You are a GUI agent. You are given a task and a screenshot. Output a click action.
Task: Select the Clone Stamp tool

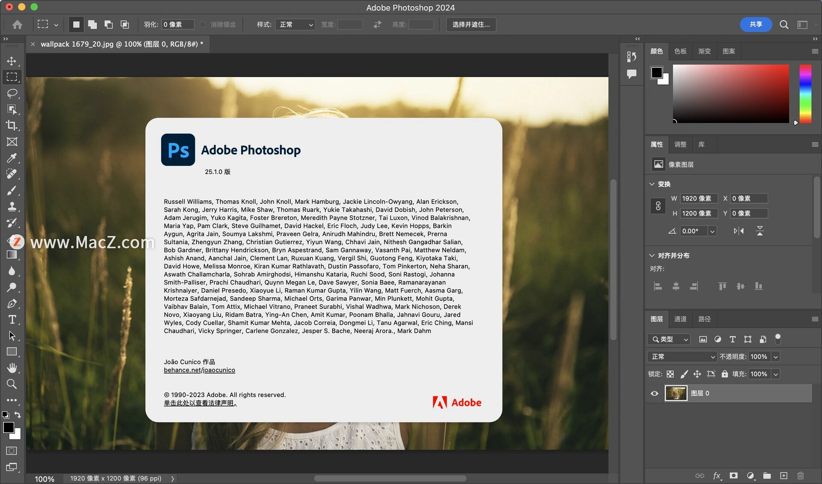pyautogui.click(x=12, y=206)
